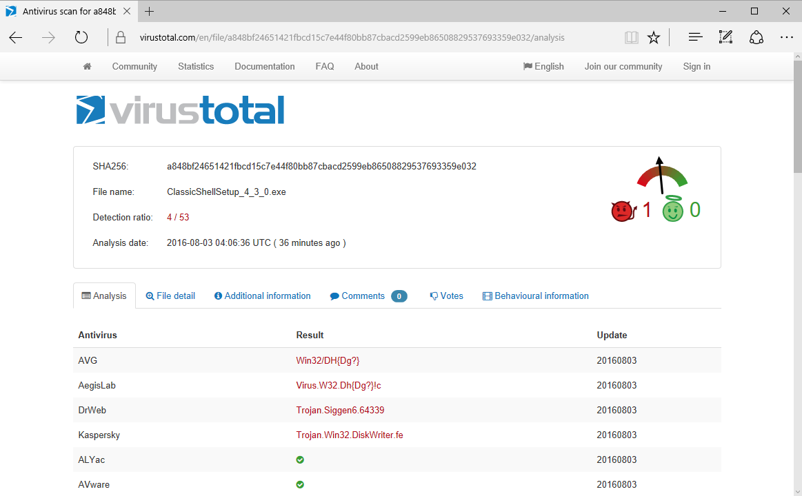Open the Edge More actions ellipsis menu
This screenshot has height=496, width=802.
pyautogui.click(x=787, y=37)
